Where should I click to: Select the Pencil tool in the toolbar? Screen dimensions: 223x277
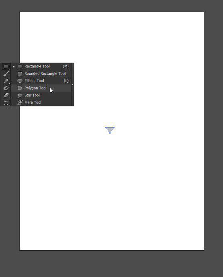6,81
